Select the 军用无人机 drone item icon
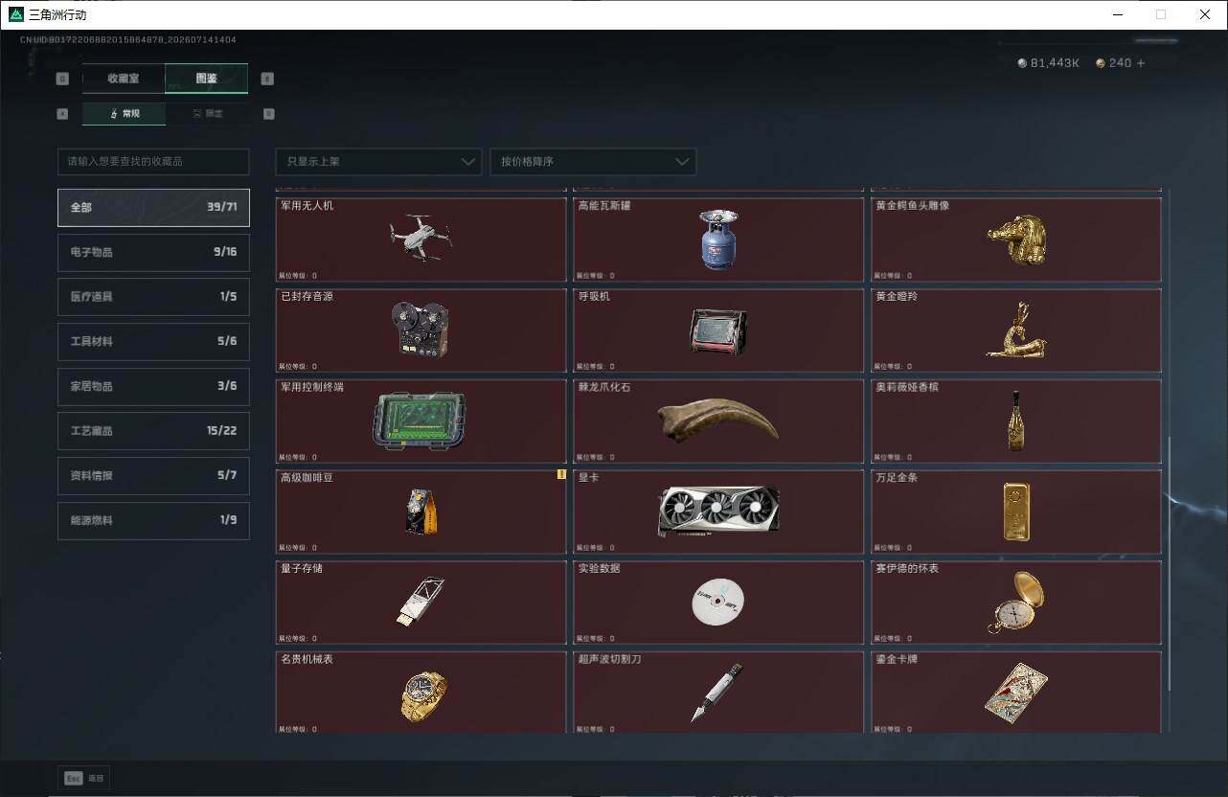The image size is (1228, 797). pos(421,237)
